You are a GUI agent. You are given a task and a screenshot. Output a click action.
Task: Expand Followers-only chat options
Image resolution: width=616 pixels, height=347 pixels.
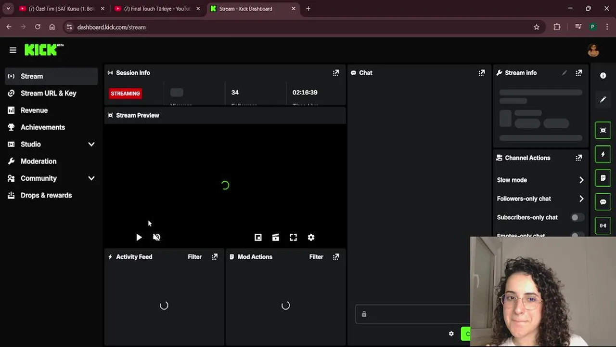[581, 199]
